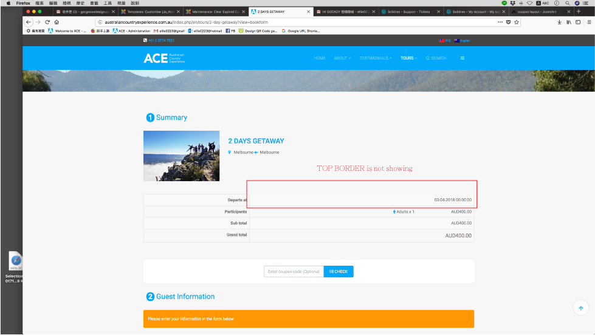This screenshot has height=335, width=595.
Task: Expand the TESTIMONIALS dropdown menu
Action: click(x=376, y=58)
